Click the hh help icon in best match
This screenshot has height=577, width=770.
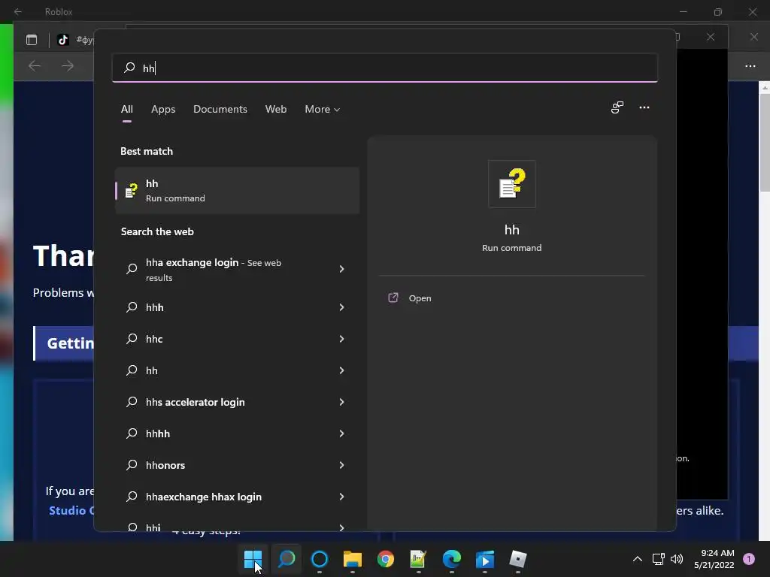tap(131, 190)
